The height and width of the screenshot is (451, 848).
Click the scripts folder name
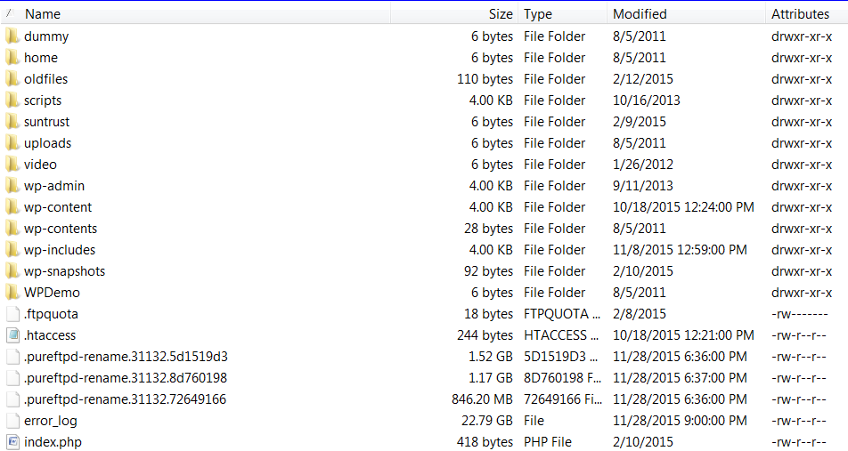click(x=43, y=101)
